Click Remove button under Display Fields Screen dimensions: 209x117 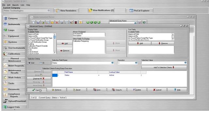click(x=65, y=51)
